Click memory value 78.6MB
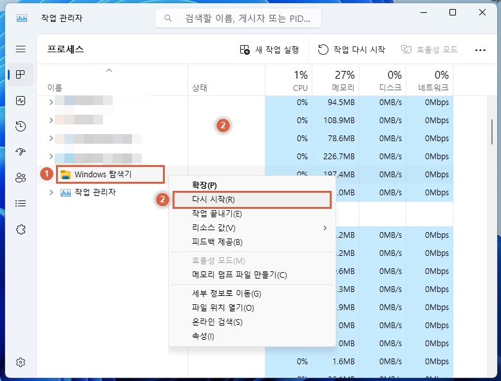Screen dimensions: 501x381 pyautogui.click(x=341, y=138)
